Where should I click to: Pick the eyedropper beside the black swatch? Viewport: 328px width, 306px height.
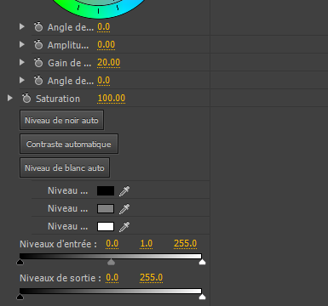pyautogui.click(x=124, y=191)
